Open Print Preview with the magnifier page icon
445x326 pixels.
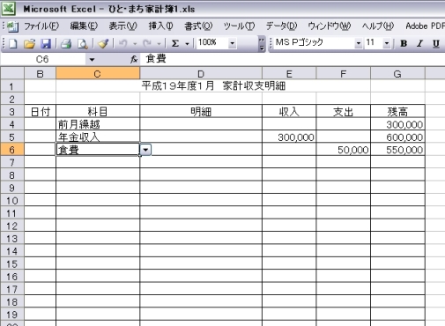coord(83,44)
